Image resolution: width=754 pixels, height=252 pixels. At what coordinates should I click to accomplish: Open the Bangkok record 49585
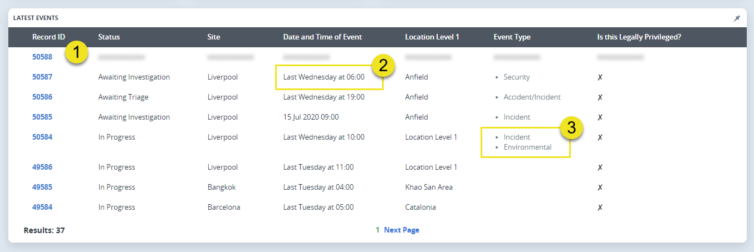click(x=42, y=187)
